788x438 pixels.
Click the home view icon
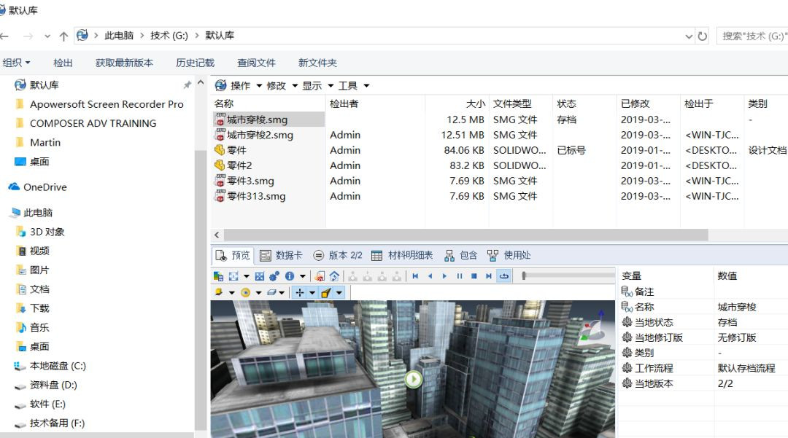tap(334, 276)
